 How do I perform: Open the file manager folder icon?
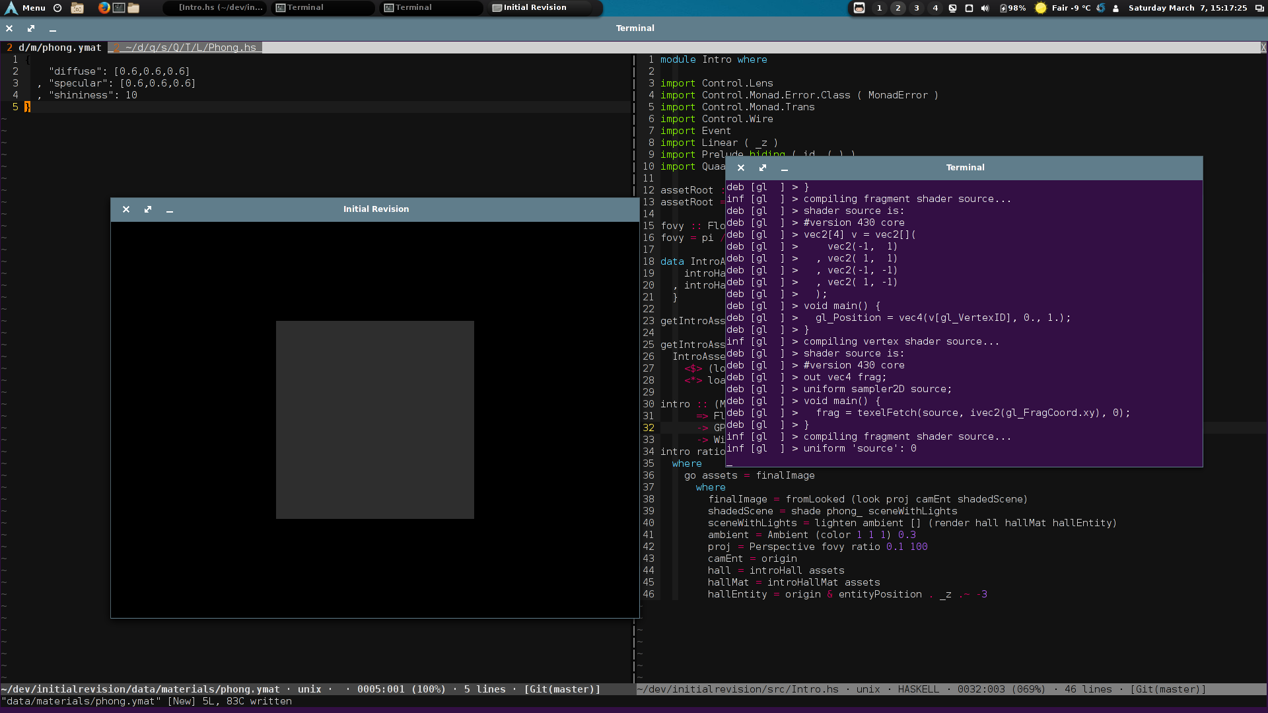133,8
